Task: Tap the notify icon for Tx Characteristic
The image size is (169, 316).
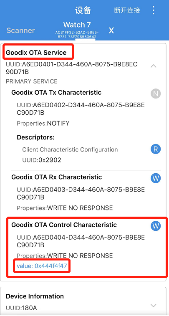Action: tap(156, 94)
